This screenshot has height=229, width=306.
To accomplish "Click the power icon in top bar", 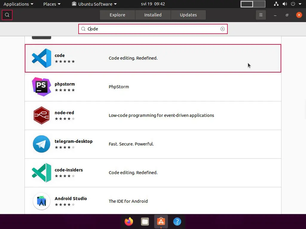I will click(x=293, y=4).
